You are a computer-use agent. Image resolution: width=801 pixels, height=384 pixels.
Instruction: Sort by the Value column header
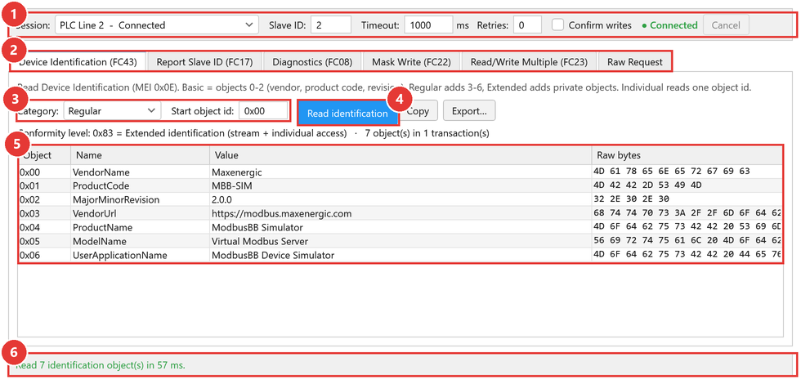400,155
